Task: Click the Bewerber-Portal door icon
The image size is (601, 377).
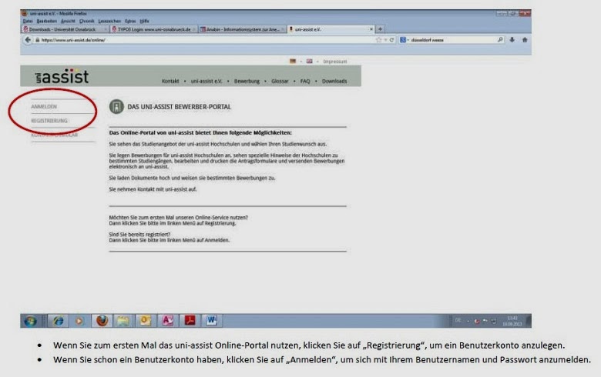Action: pos(116,107)
